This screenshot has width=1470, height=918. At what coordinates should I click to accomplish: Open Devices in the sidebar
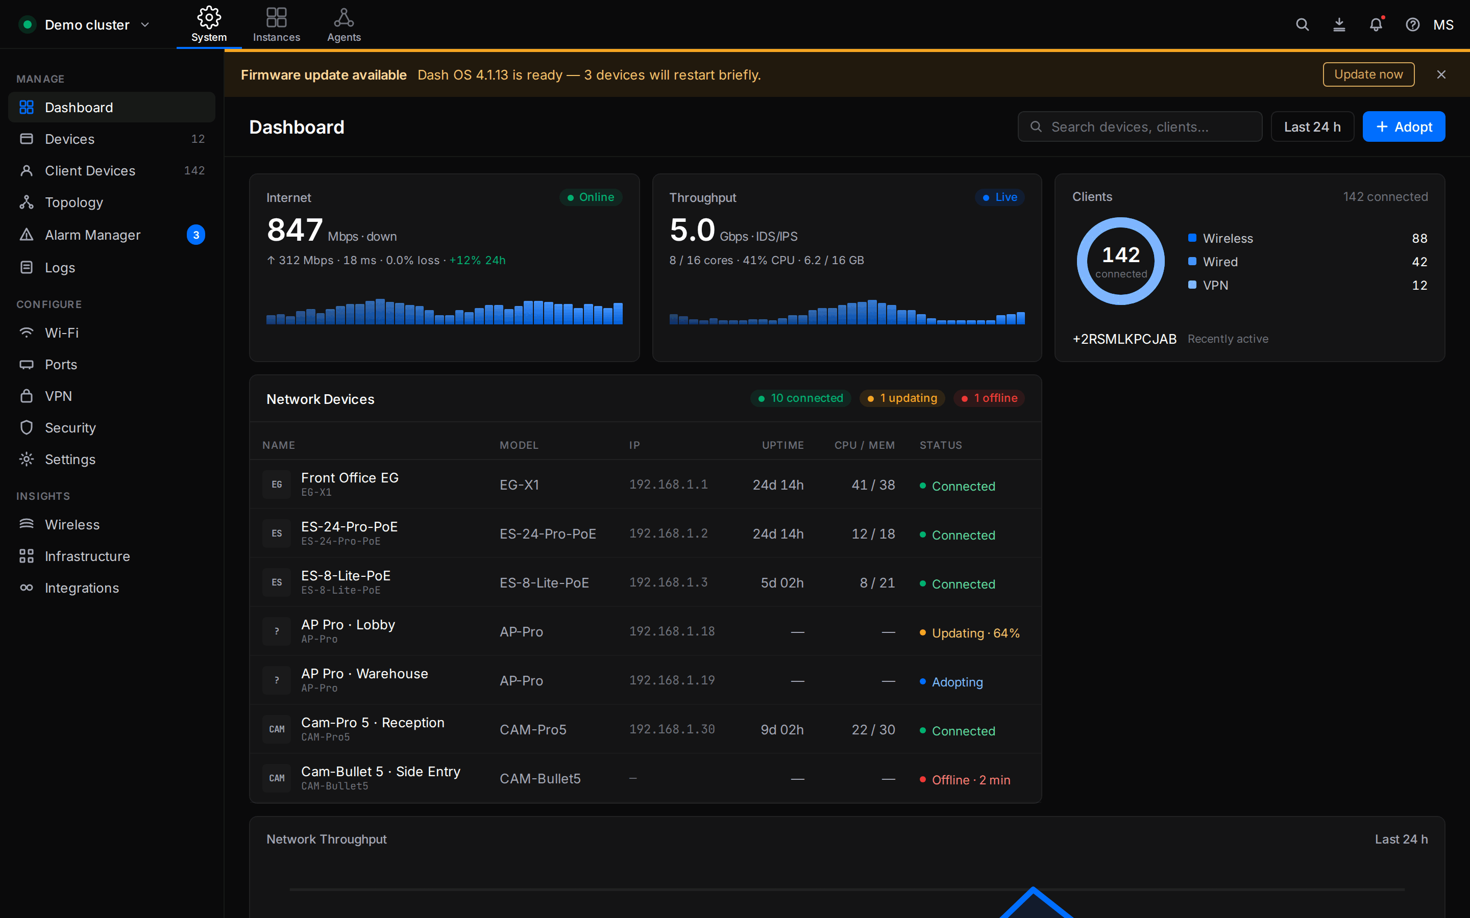[x=112, y=139]
